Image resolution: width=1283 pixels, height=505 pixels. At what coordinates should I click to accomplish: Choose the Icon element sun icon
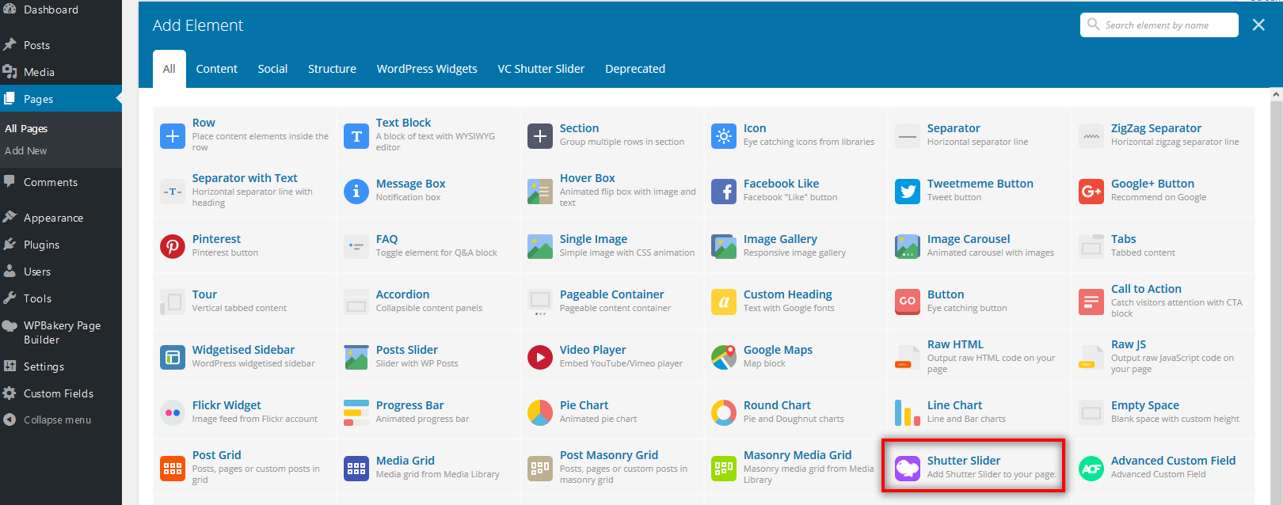pyautogui.click(x=724, y=136)
